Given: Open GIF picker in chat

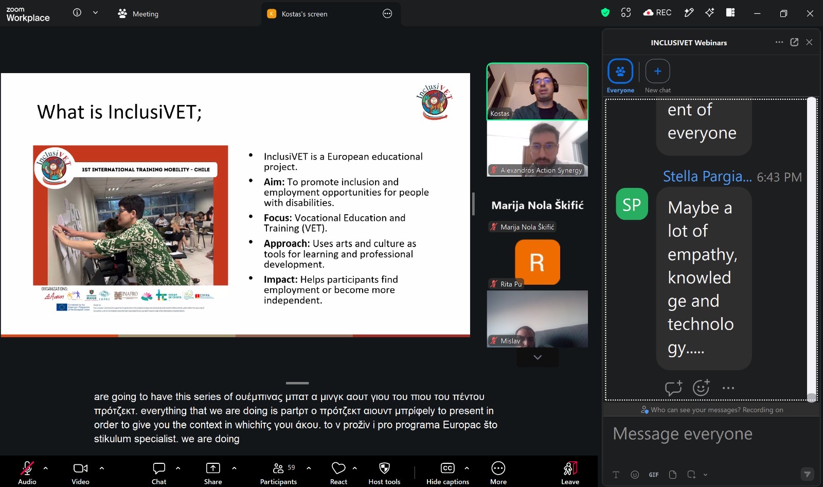Looking at the screenshot, I should pyautogui.click(x=654, y=475).
